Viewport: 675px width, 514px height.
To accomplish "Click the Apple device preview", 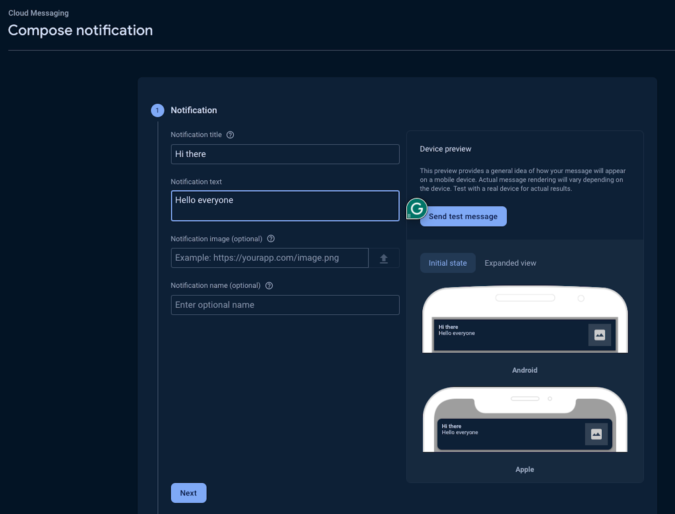I will coord(524,419).
